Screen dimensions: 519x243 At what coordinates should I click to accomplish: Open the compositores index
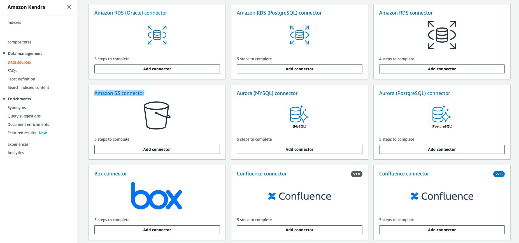click(19, 42)
